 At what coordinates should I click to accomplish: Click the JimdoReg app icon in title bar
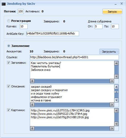[x=4, y=4]
